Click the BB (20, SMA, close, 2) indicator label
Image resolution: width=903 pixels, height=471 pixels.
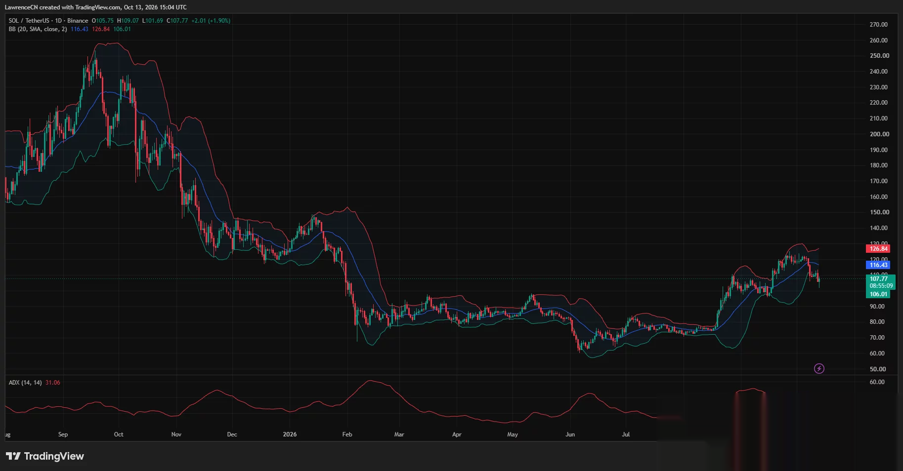pyautogui.click(x=38, y=29)
